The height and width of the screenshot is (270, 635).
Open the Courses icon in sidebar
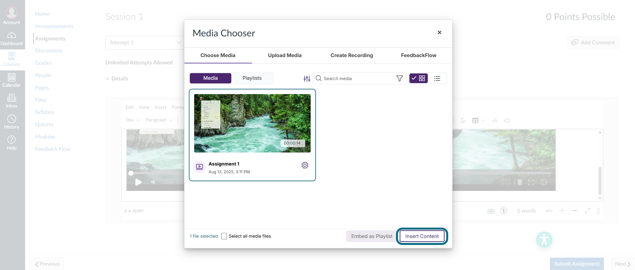pos(12,56)
